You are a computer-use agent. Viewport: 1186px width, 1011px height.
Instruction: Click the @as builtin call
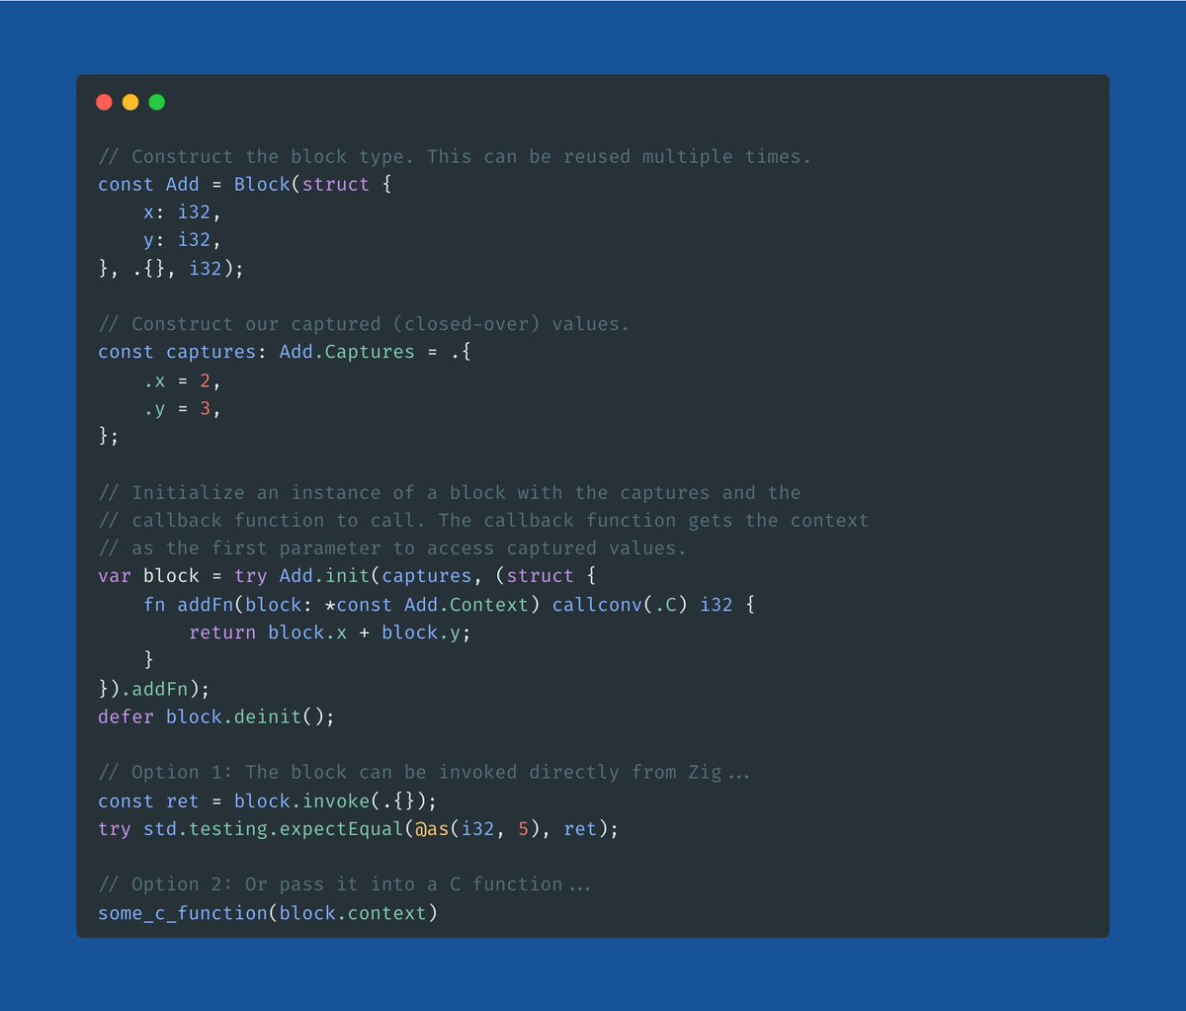click(x=431, y=828)
